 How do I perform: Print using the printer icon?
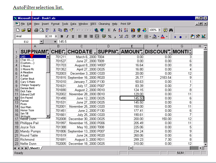pyautogui.click(x=36, y=30)
